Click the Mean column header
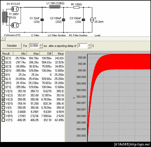Screen dimensions: 151x147 click(58, 53)
